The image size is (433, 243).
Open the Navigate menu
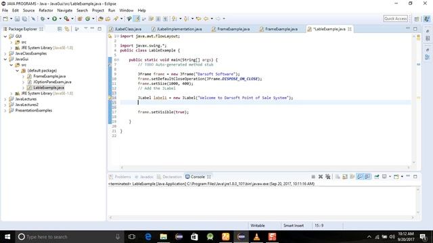(x=65, y=11)
